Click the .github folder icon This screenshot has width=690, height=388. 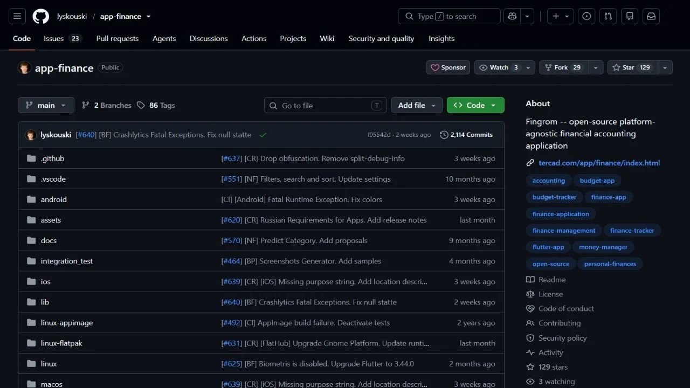(x=31, y=158)
